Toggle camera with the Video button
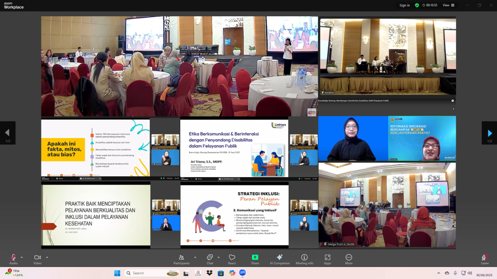 click(x=37, y=258)
